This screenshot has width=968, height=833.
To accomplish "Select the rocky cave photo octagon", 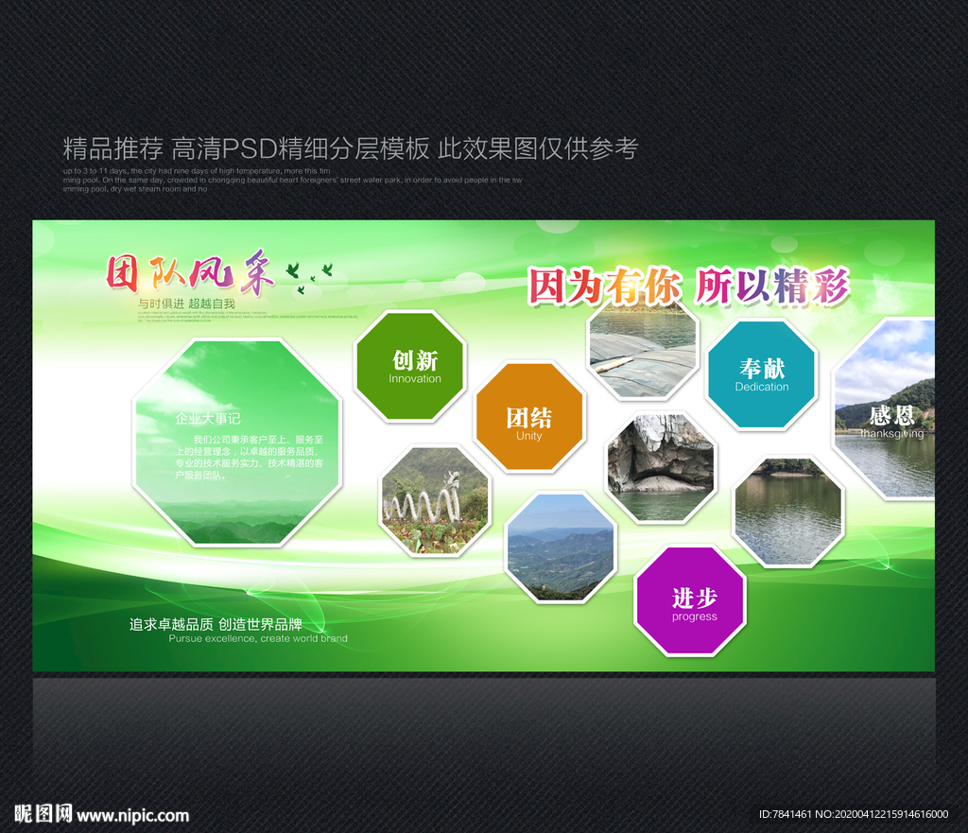I will (661, 467).
